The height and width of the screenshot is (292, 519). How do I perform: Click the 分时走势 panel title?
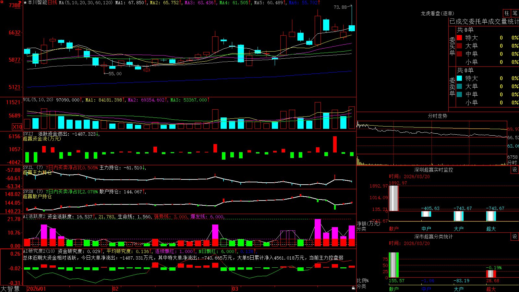(x=437, y=116)
